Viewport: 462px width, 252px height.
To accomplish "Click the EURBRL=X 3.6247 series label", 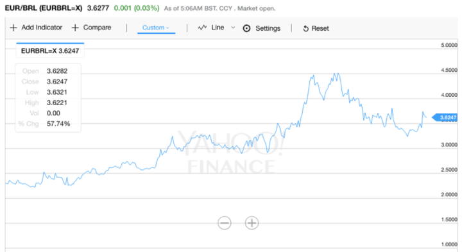I will pyautogui.click(x=50, y=51).
